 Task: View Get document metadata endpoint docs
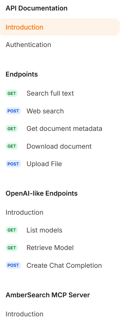pyautogui.click(x=64, y=128)
